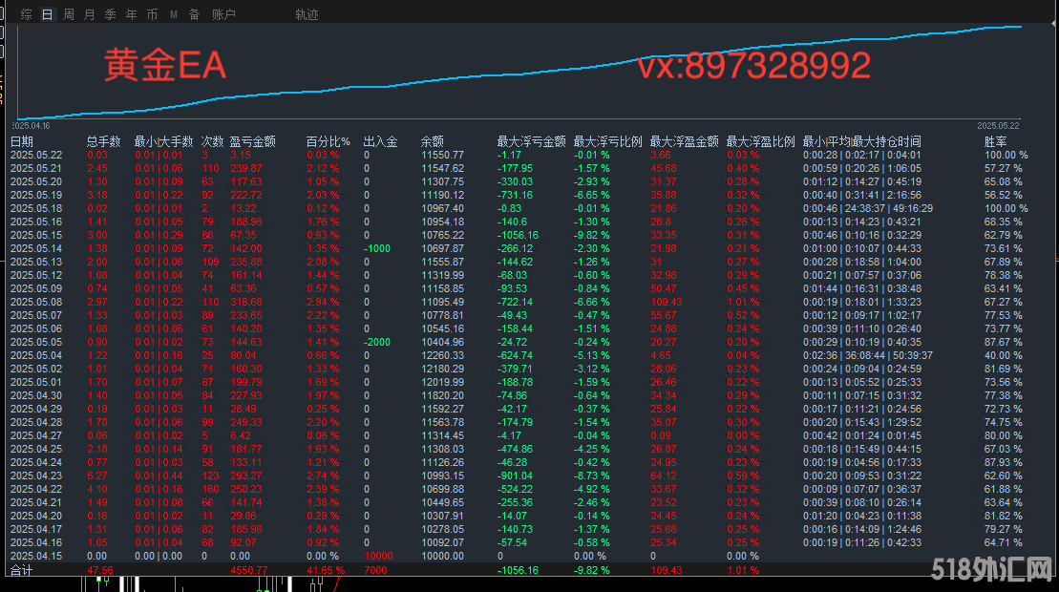
Task: Open the 轨迹 track tab
Action: 307,14
